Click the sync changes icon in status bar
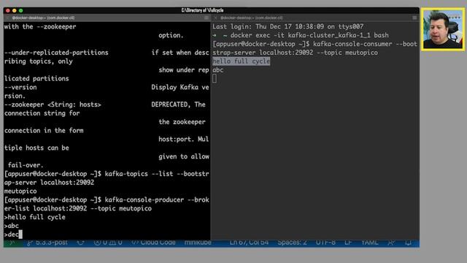The image size is (467, 263). (80, 243)
